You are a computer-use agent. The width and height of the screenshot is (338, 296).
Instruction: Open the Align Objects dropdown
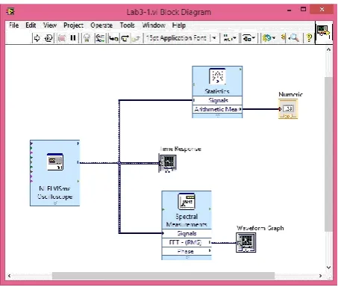pos(229,38)
